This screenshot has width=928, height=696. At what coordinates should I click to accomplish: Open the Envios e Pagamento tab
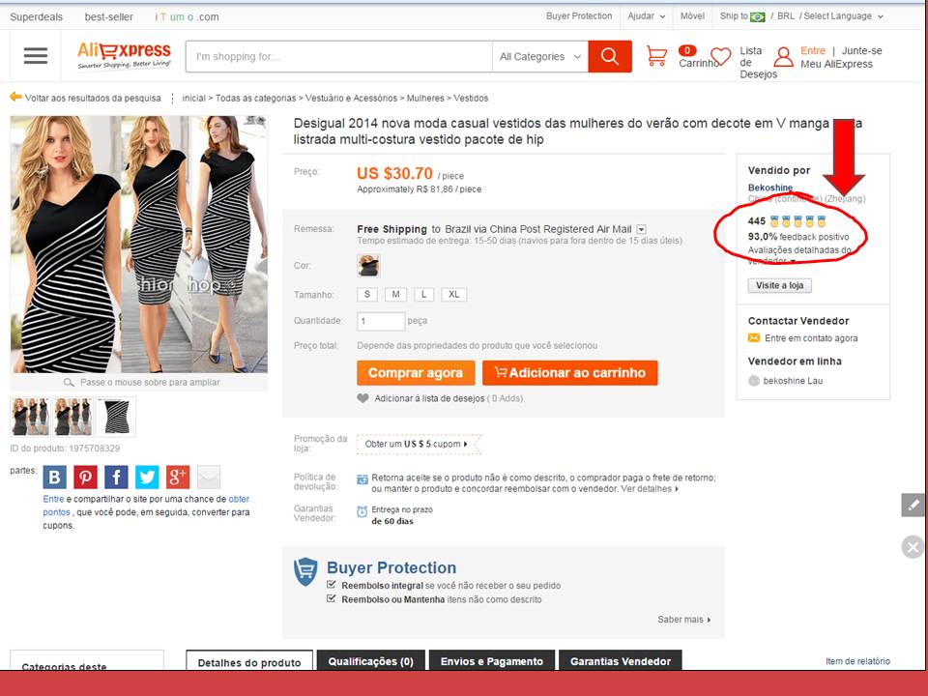[x=492, y=661]
